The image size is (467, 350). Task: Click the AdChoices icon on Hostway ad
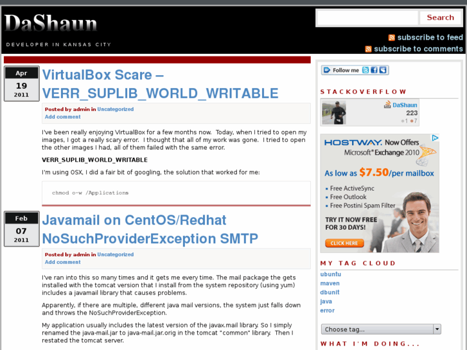click(x=435, y=137)
